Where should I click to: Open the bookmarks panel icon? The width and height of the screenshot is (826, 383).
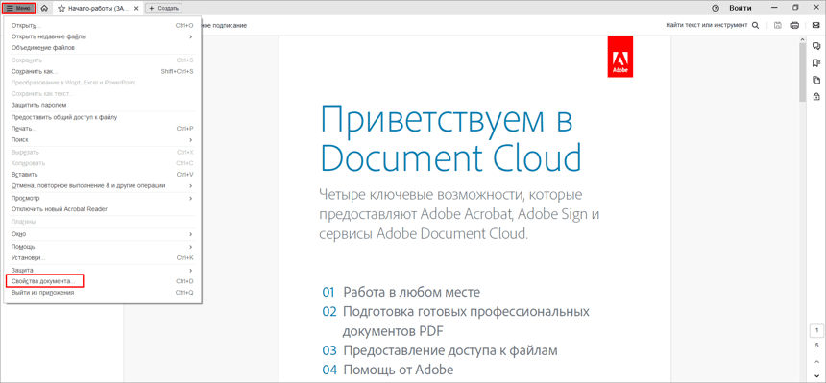(x=816, y=63)
